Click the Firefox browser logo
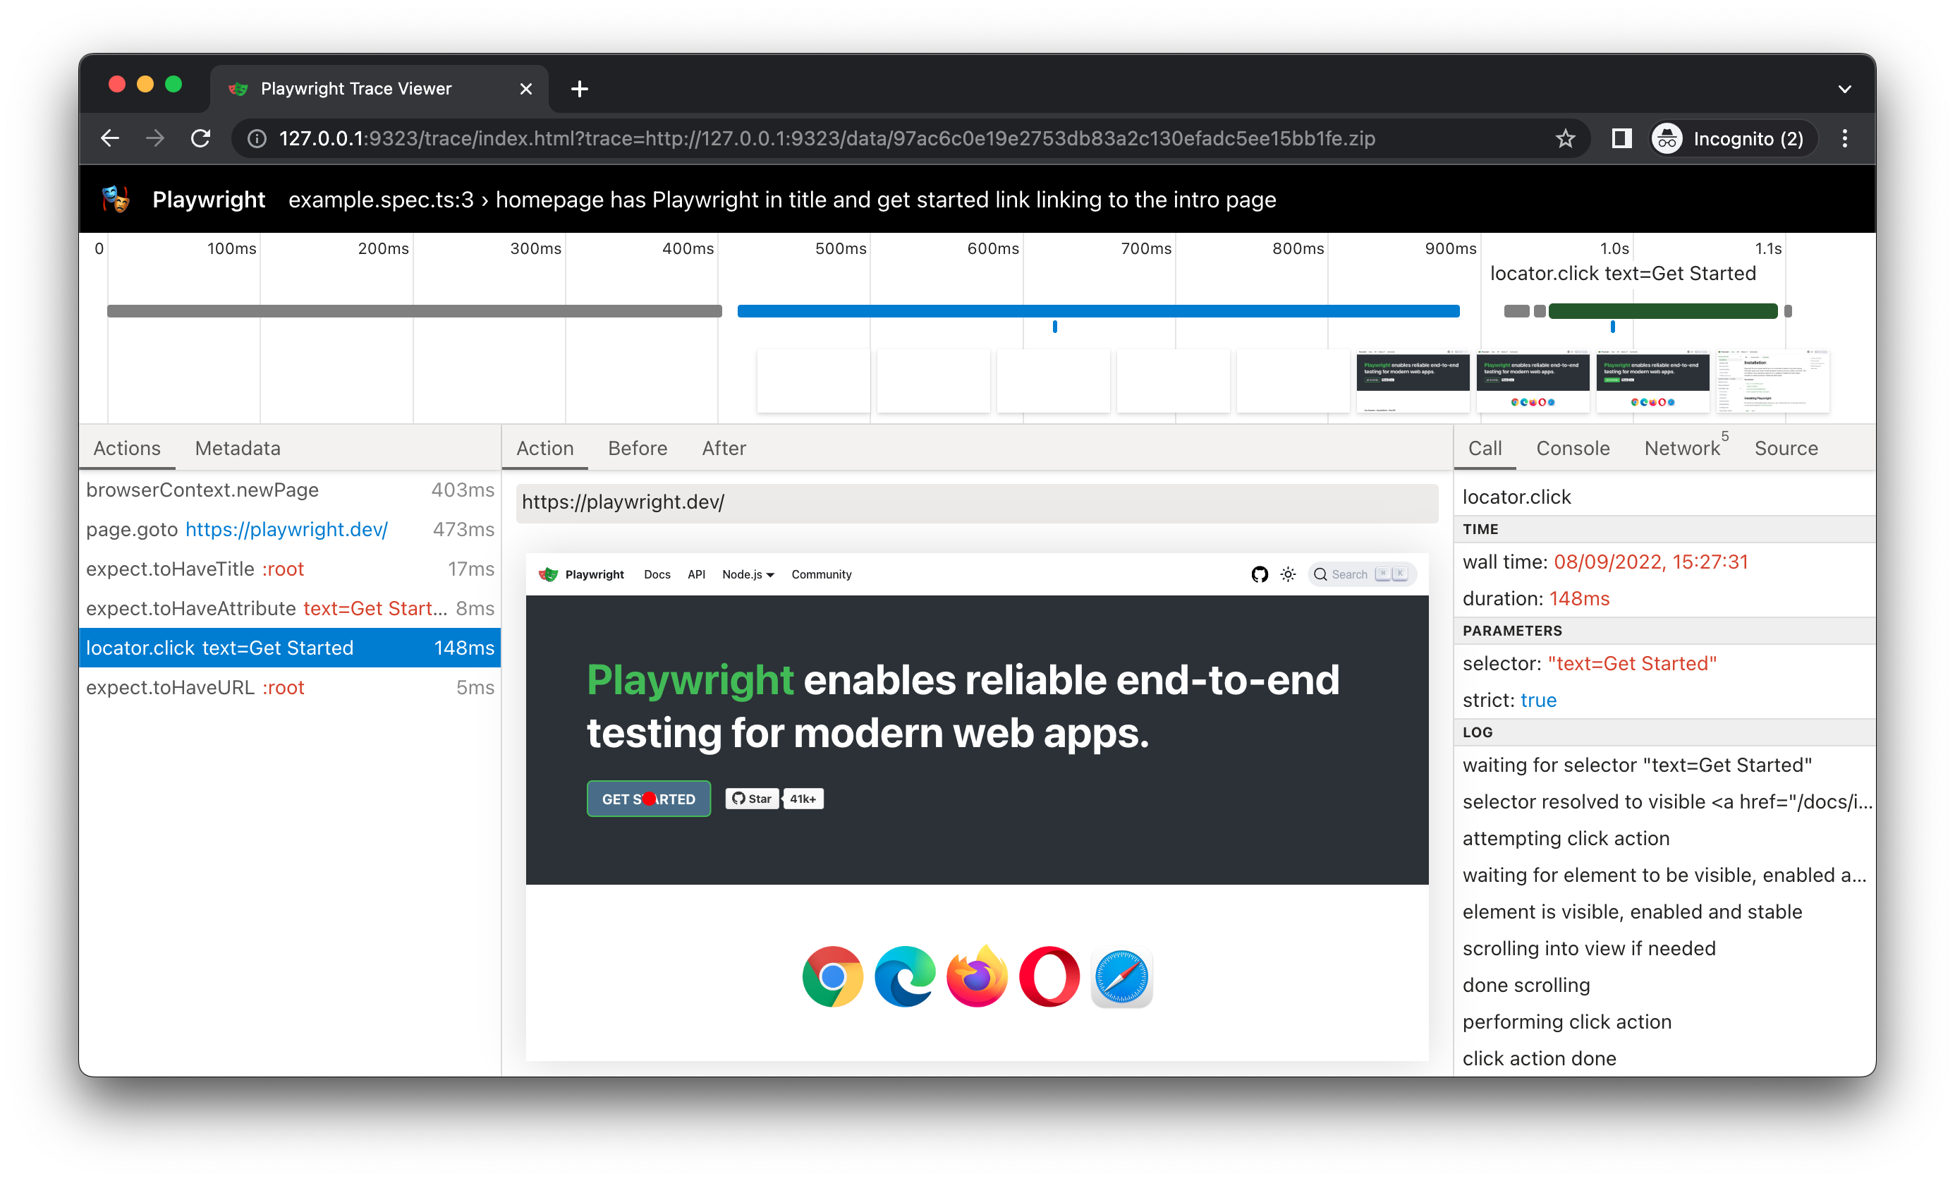The width and height of the screenshot is (1955, 1181). 977,977
